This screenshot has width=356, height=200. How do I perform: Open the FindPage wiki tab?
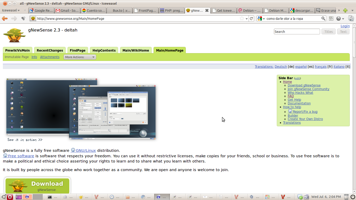(78, 50)
